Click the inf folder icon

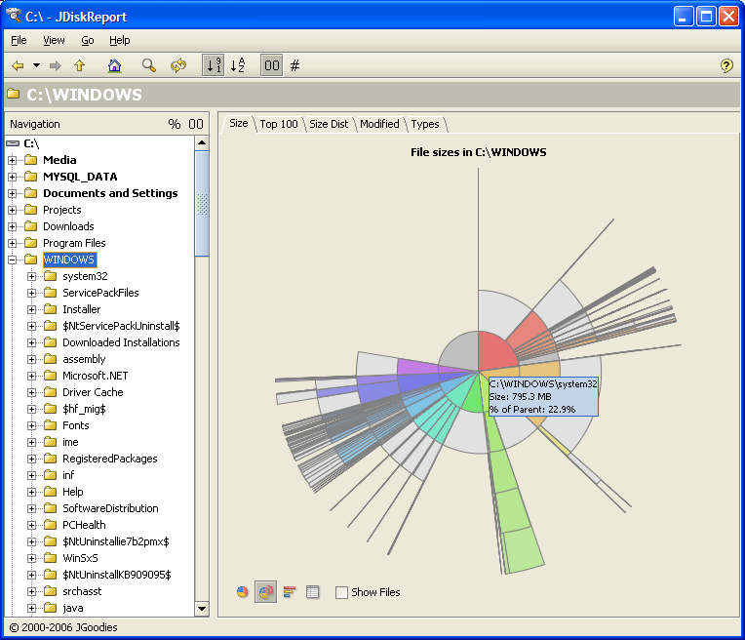[51, 475]
